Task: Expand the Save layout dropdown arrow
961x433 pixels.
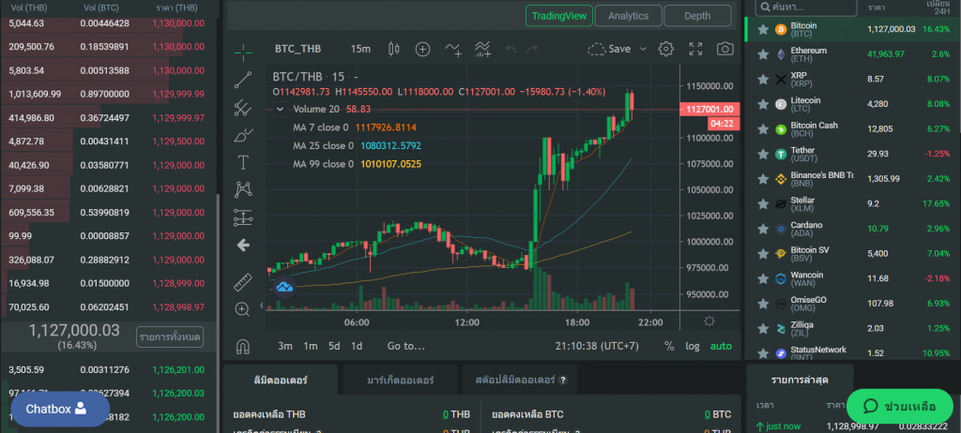Action: point(643,49)
